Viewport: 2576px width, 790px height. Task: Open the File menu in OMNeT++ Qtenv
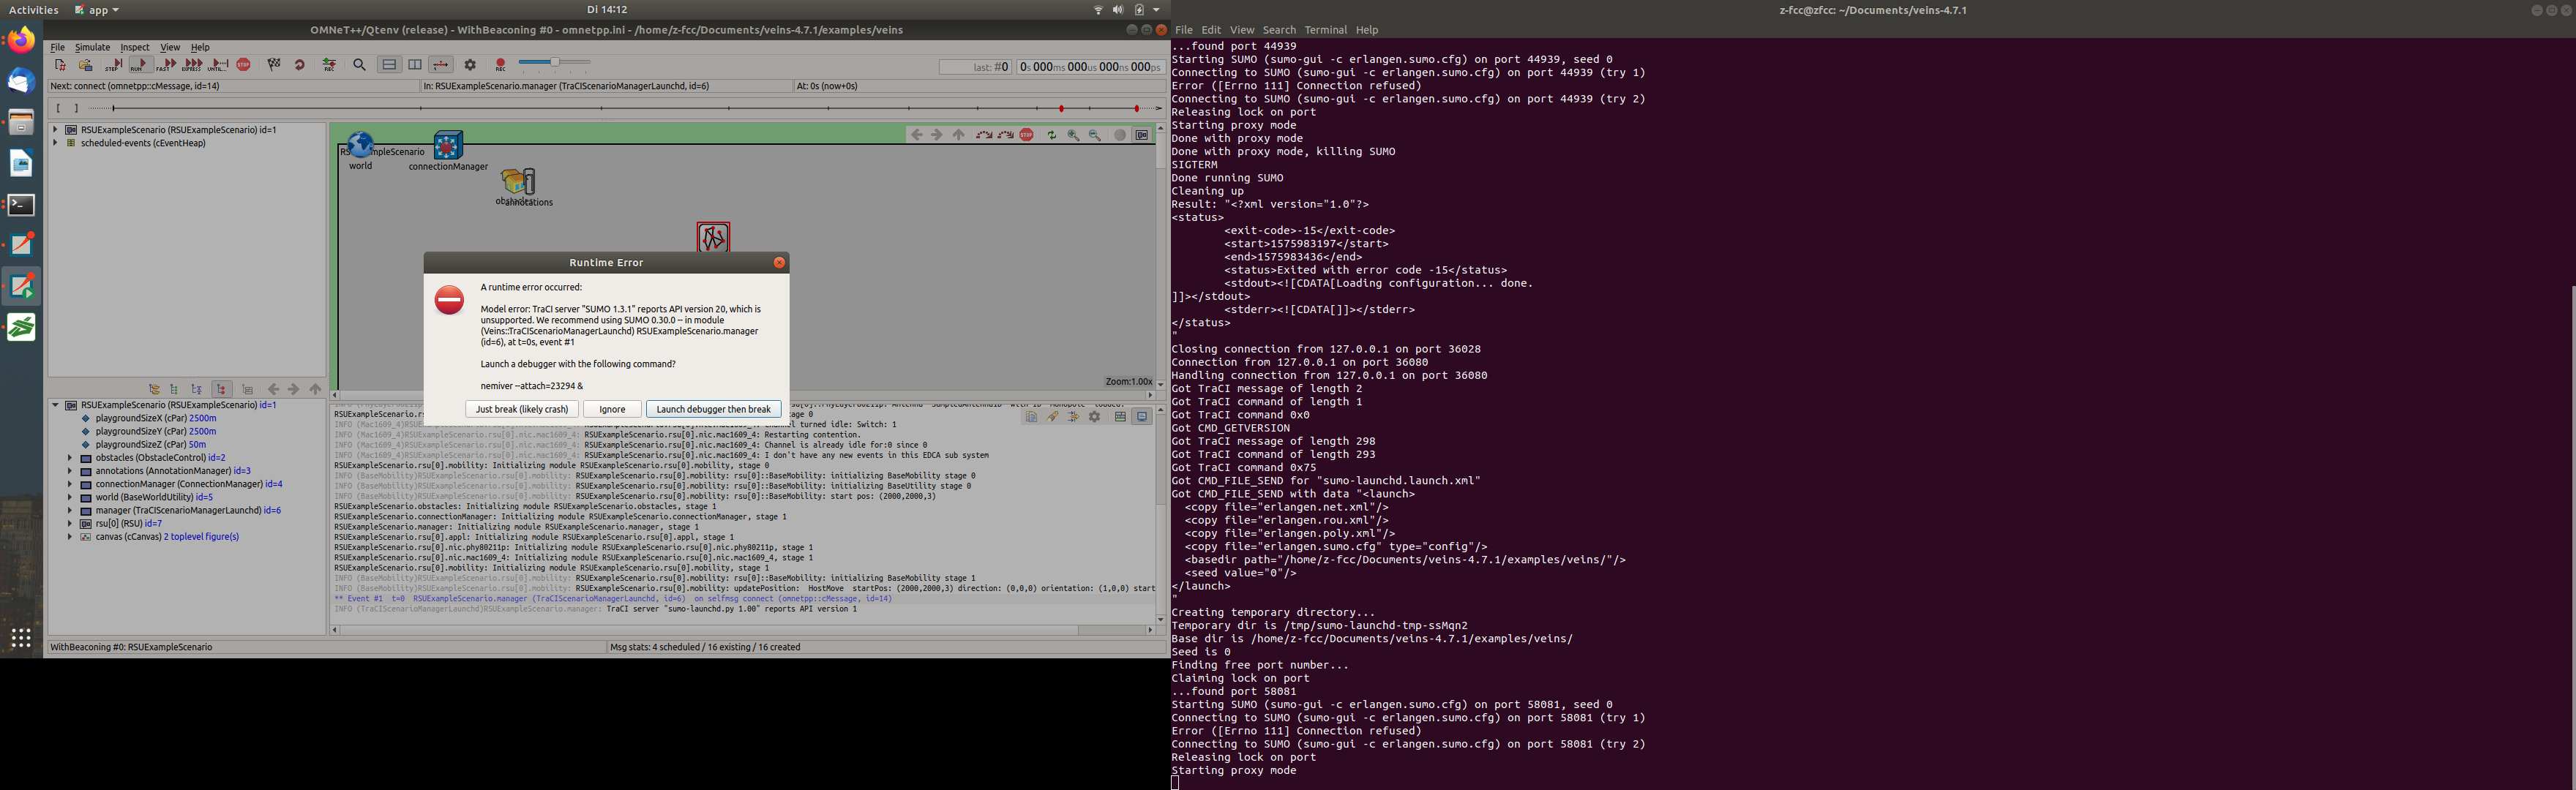coord(58,47)
